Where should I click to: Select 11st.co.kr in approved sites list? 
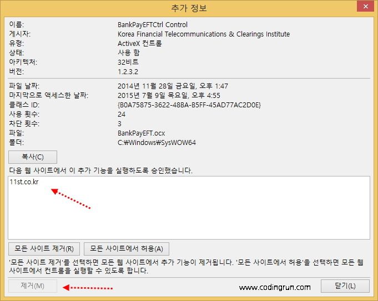tap(24, 182)
